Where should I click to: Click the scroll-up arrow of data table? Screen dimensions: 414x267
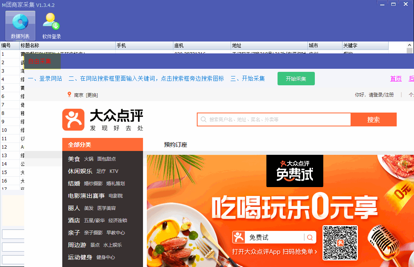click(409, 45)
